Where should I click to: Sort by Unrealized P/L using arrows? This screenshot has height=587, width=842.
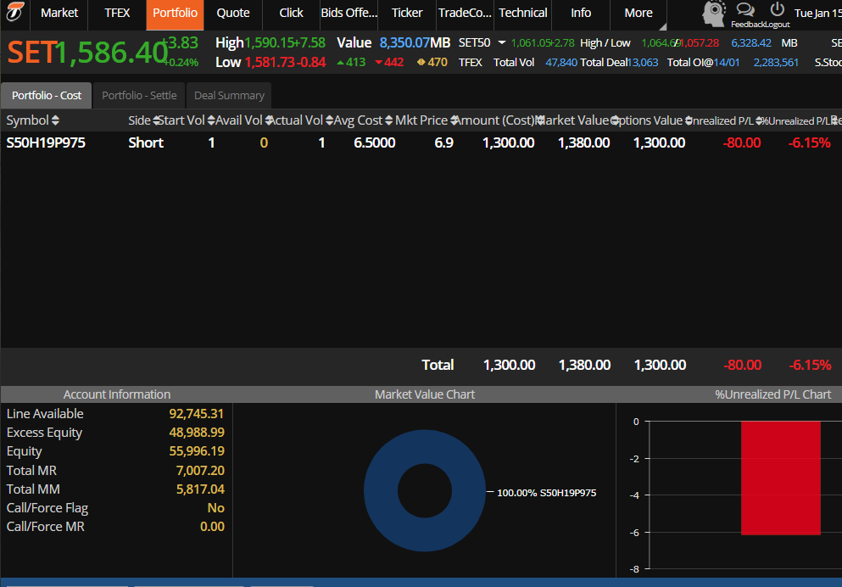(759, 120)
